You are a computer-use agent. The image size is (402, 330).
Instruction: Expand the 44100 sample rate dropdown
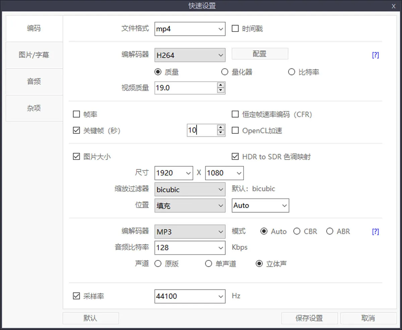click(190, 296)
